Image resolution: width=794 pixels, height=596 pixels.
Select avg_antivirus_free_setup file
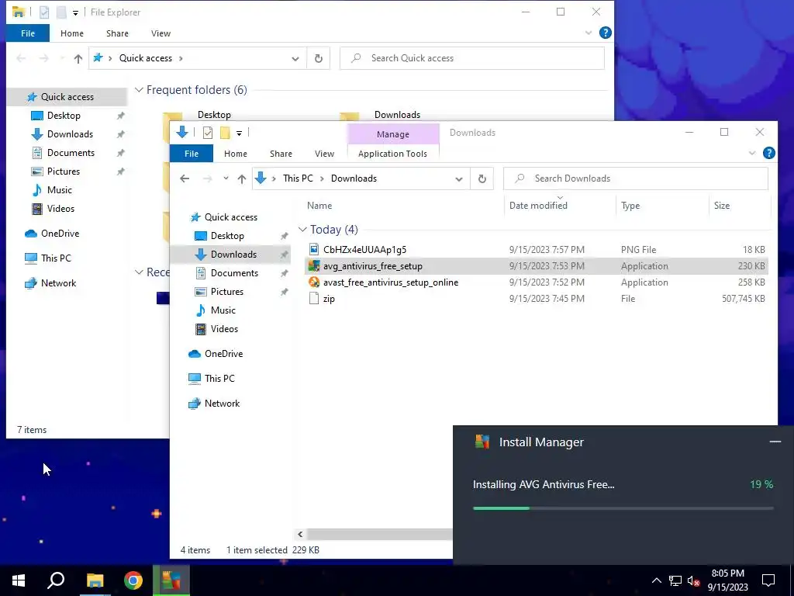coord(537,266)
